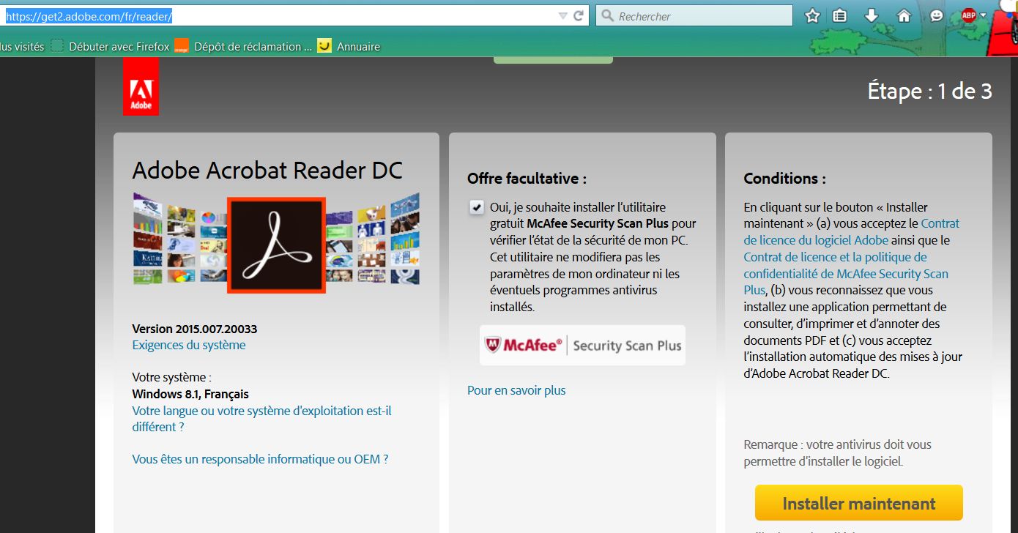Follow the 'Pour en savoir plus' link
Viewport: 1018px width, 533px height.
pos(516,390)
